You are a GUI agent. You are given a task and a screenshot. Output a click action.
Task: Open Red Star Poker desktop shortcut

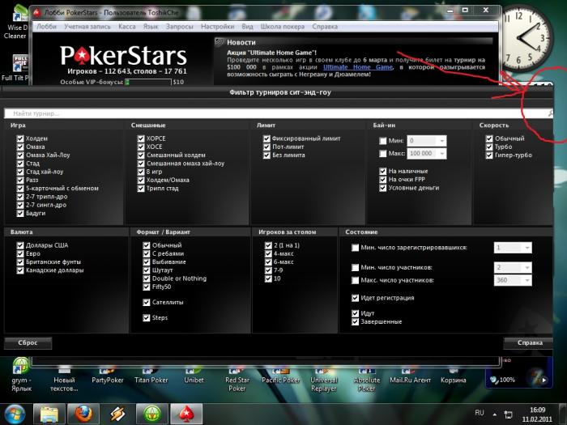pos(237,380)
